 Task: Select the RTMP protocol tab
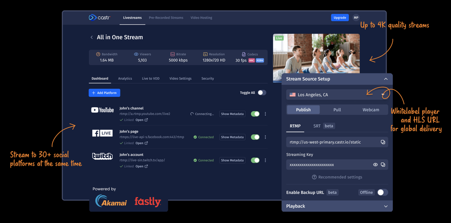pyautogui.click(x=295, y=126)
